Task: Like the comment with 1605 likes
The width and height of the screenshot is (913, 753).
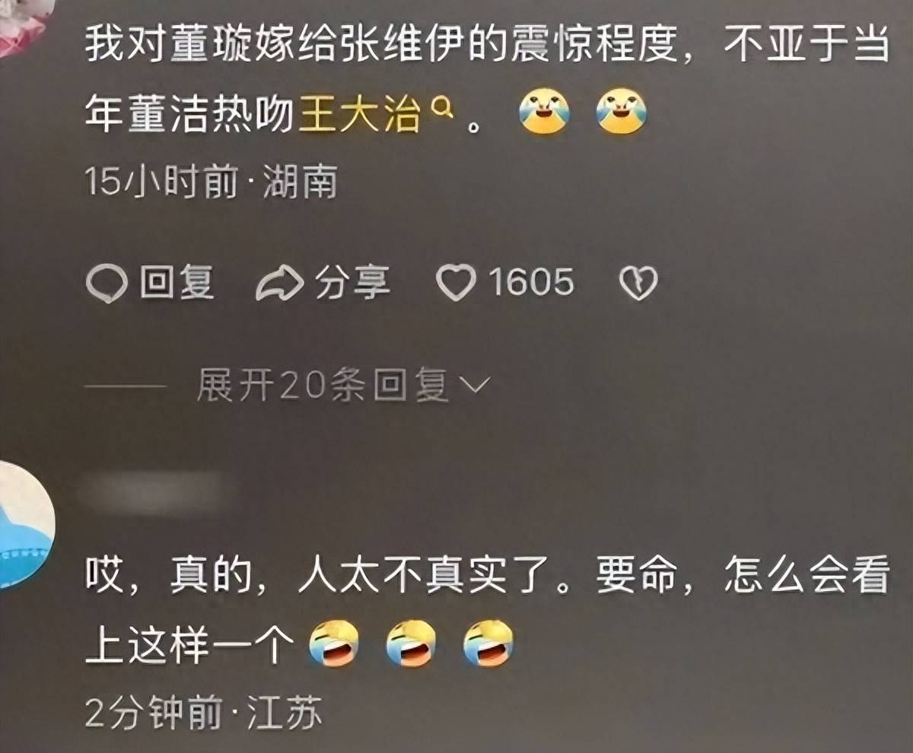Action: point(456,284)
